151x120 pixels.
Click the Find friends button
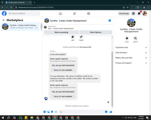(x=124, y=13)
